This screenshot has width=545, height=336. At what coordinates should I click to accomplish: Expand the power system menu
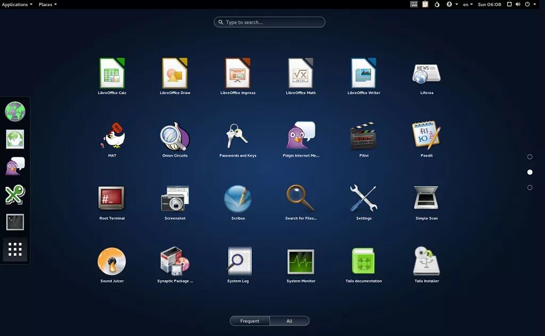pos(531,4)
